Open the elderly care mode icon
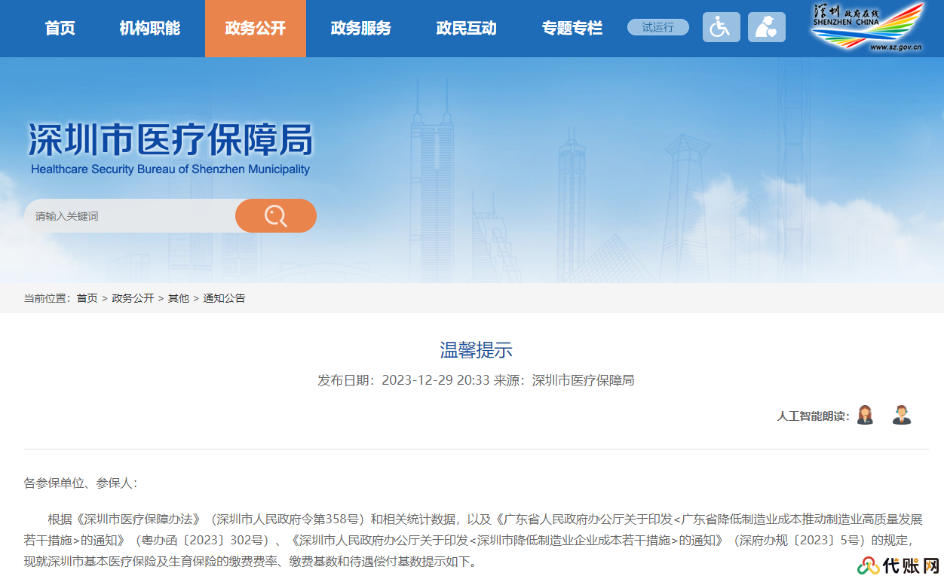Image resolution: width=944 pixels, height=582 pixels. pos(766,27)
